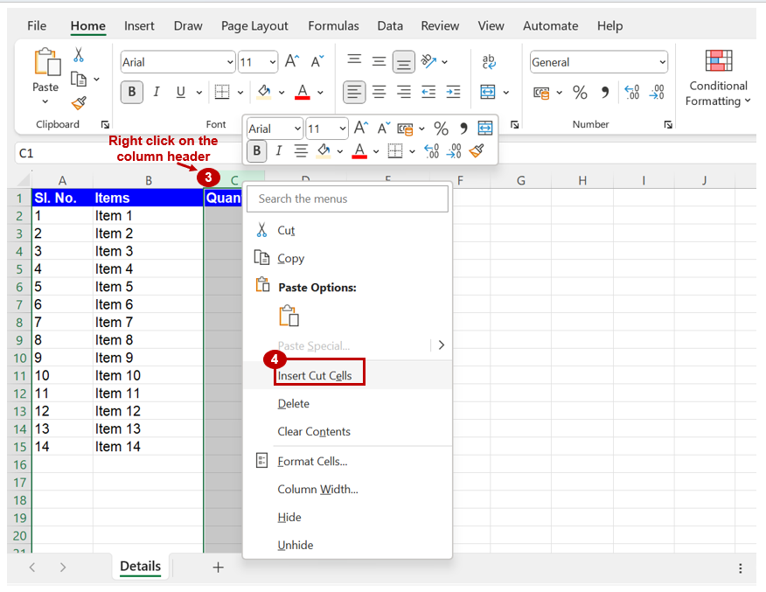766x592 pixels.
Task: Apply ribbon Fill Color bucket
Action: [x=264, y=92]
